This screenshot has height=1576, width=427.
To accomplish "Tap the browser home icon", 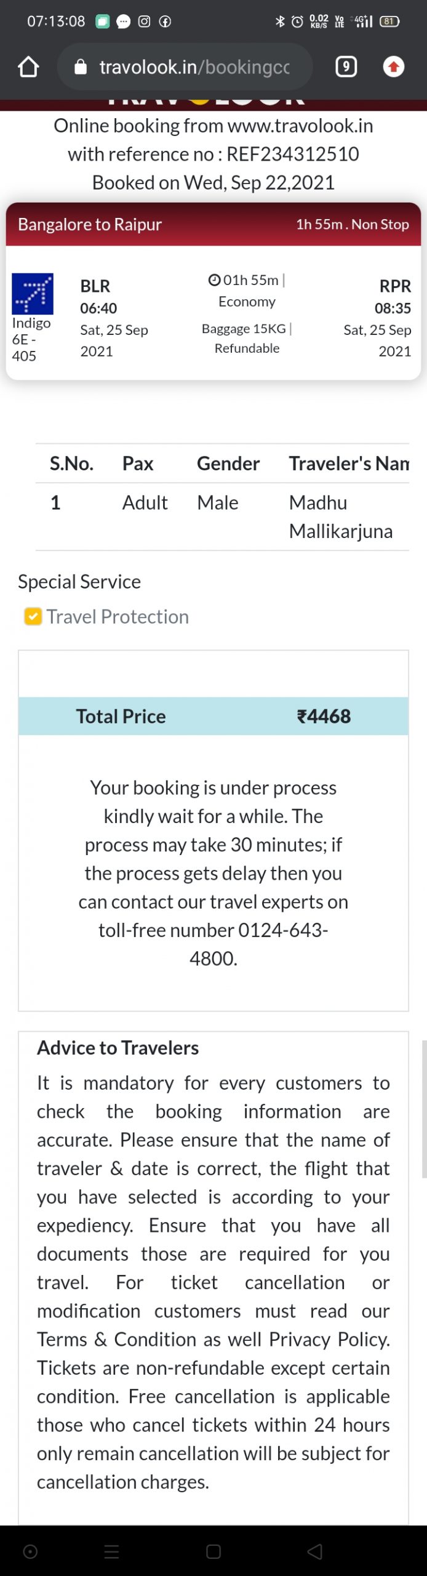I will pos(28,66).
